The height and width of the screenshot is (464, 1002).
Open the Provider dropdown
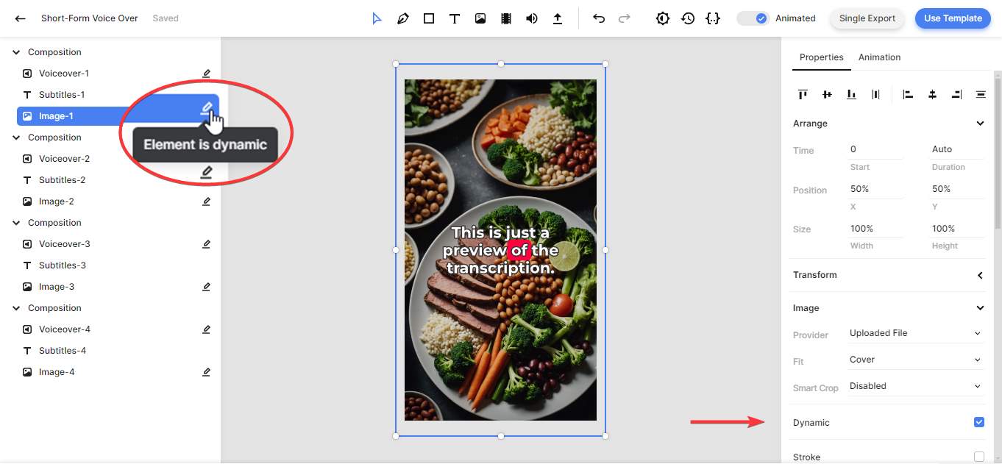(915, 333)
